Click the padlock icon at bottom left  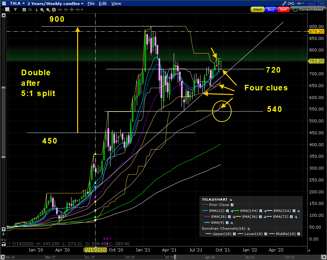pos(3,244)
